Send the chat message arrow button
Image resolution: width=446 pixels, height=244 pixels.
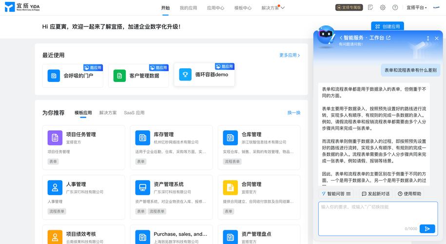point(427,228)
